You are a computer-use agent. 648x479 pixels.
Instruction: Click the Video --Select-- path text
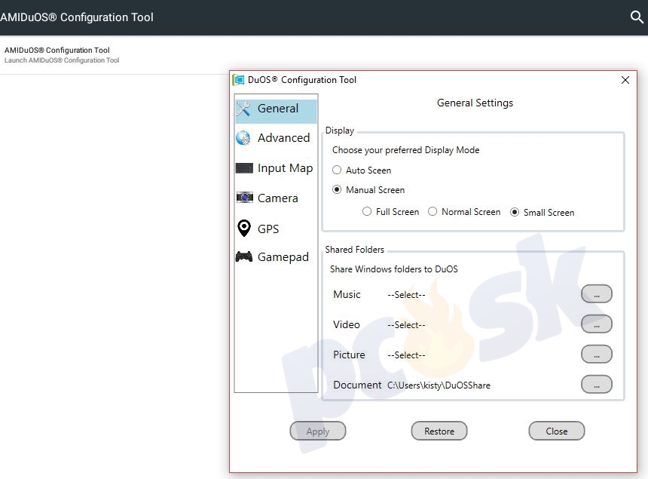406,325
